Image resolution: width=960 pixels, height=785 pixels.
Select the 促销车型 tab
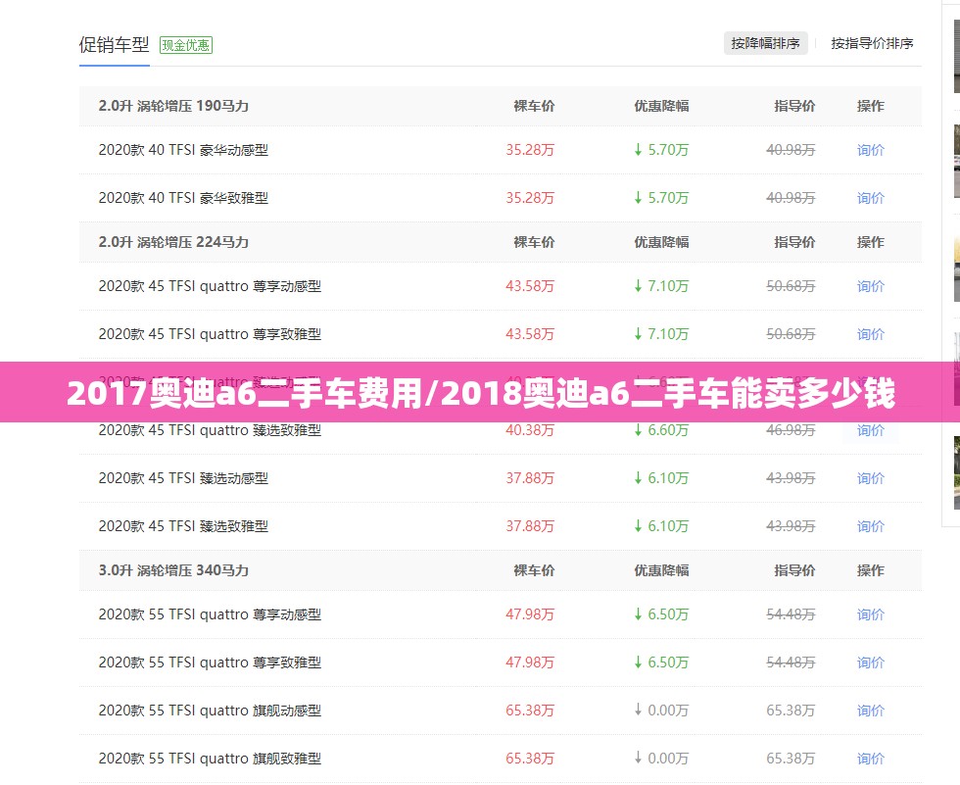click(114, 45)
